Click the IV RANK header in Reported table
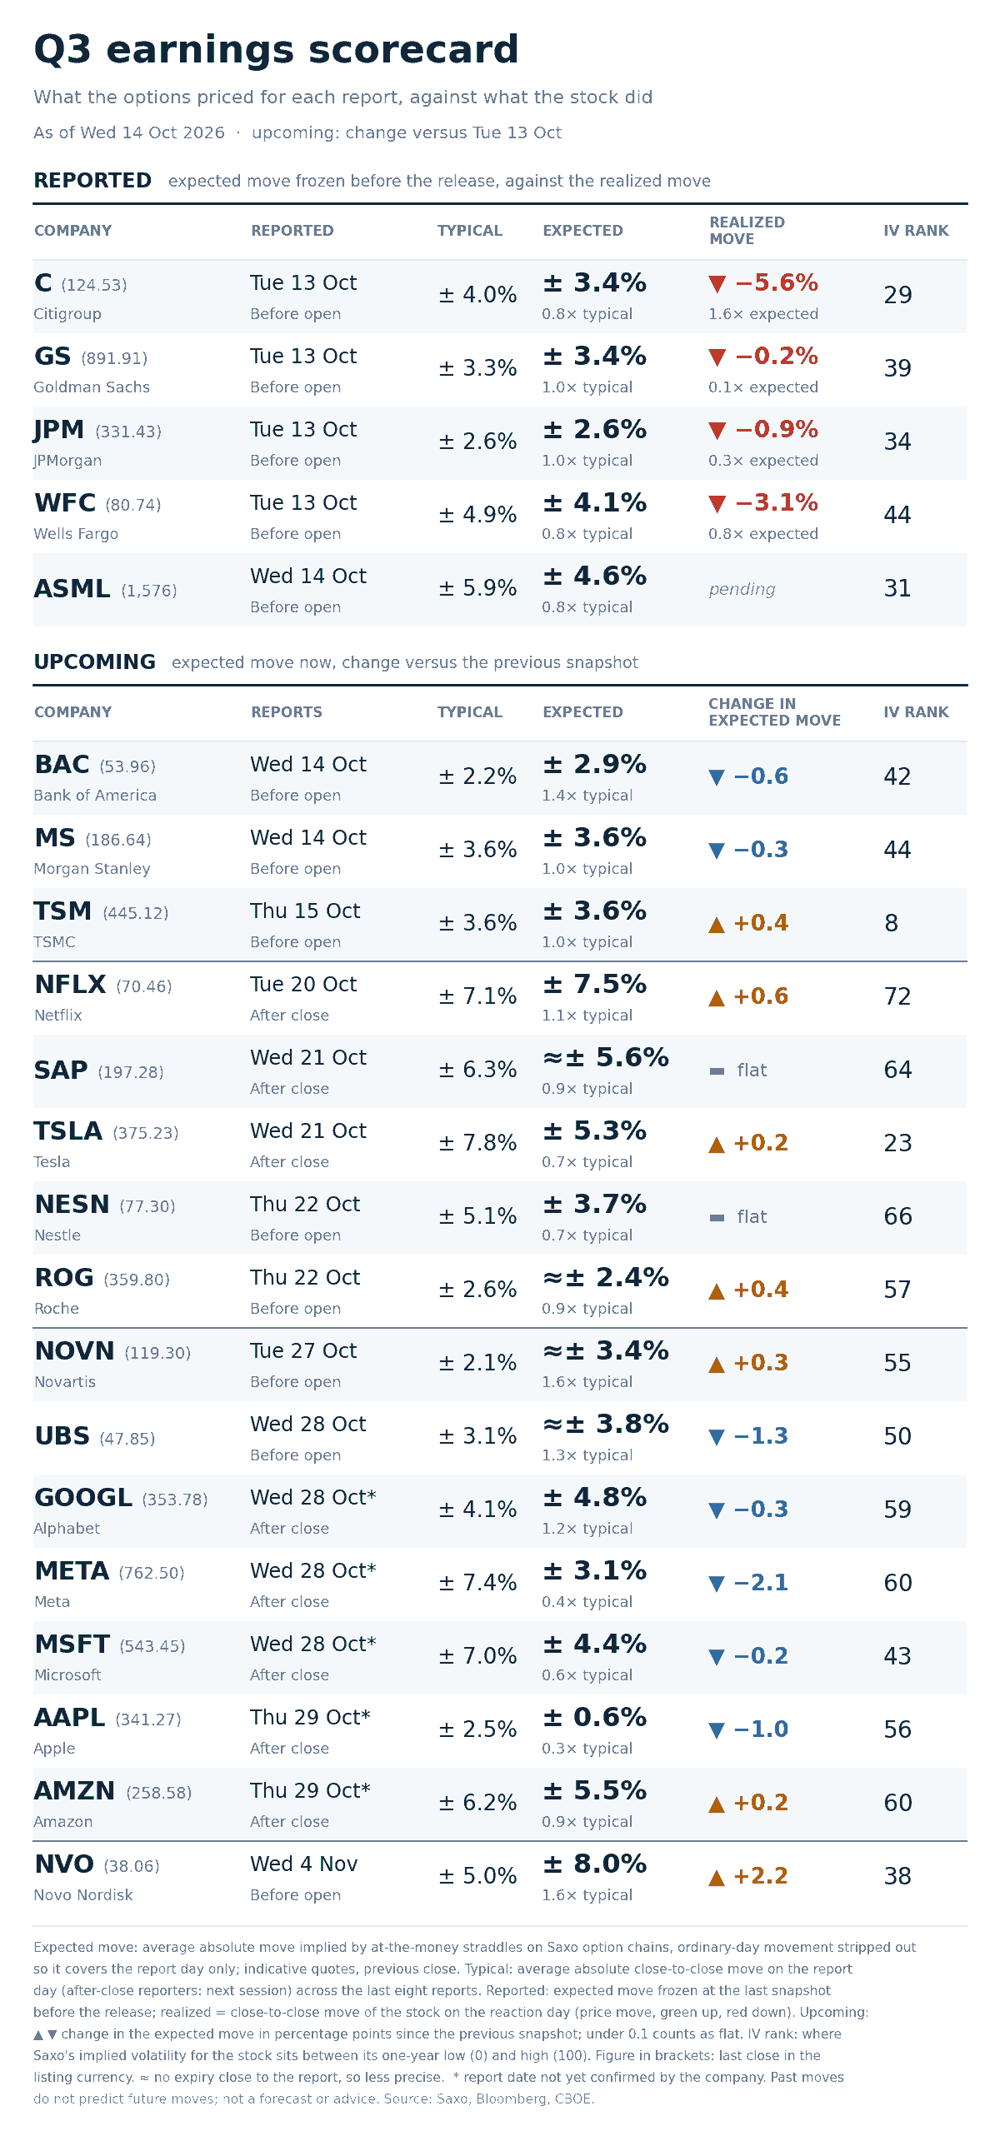Viewport: 1000px width, 2146px height. coord(916,231)
